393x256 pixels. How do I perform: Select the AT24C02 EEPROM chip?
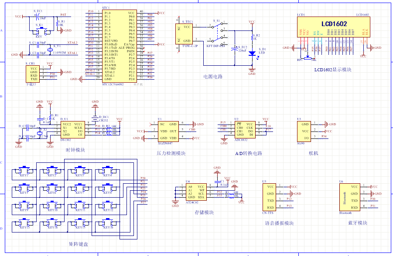[x=195, y=192]
